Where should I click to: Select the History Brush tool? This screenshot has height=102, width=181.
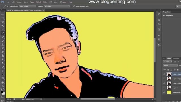point(3,48)
